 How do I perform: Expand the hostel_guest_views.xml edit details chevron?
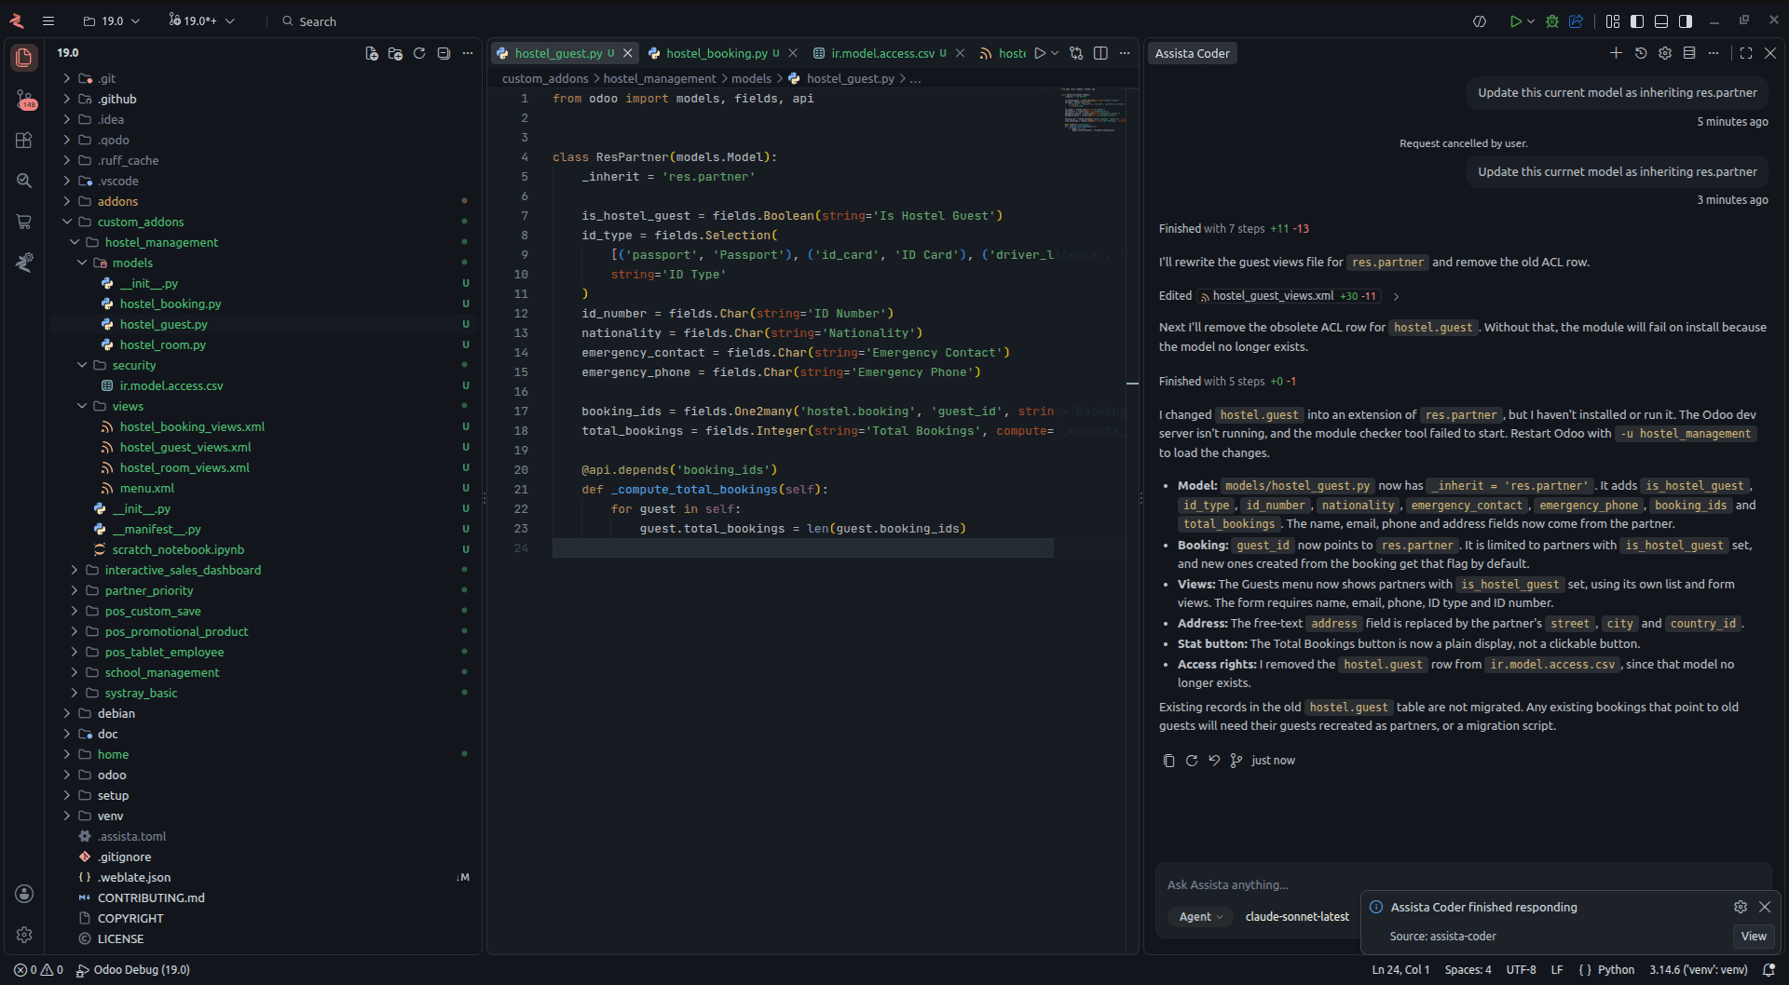click(1396, 296)
